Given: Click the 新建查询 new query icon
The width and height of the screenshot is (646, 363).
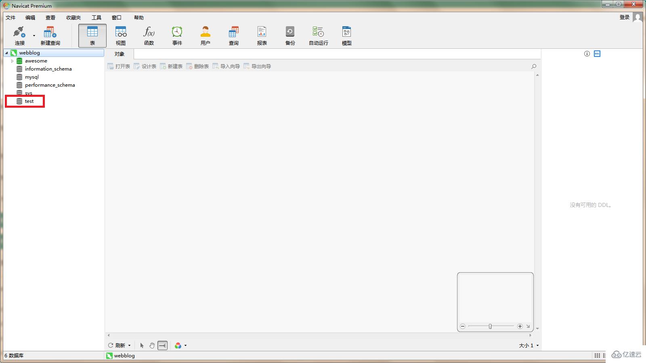Looking at the screenshot, I should [x=50, y=32].
